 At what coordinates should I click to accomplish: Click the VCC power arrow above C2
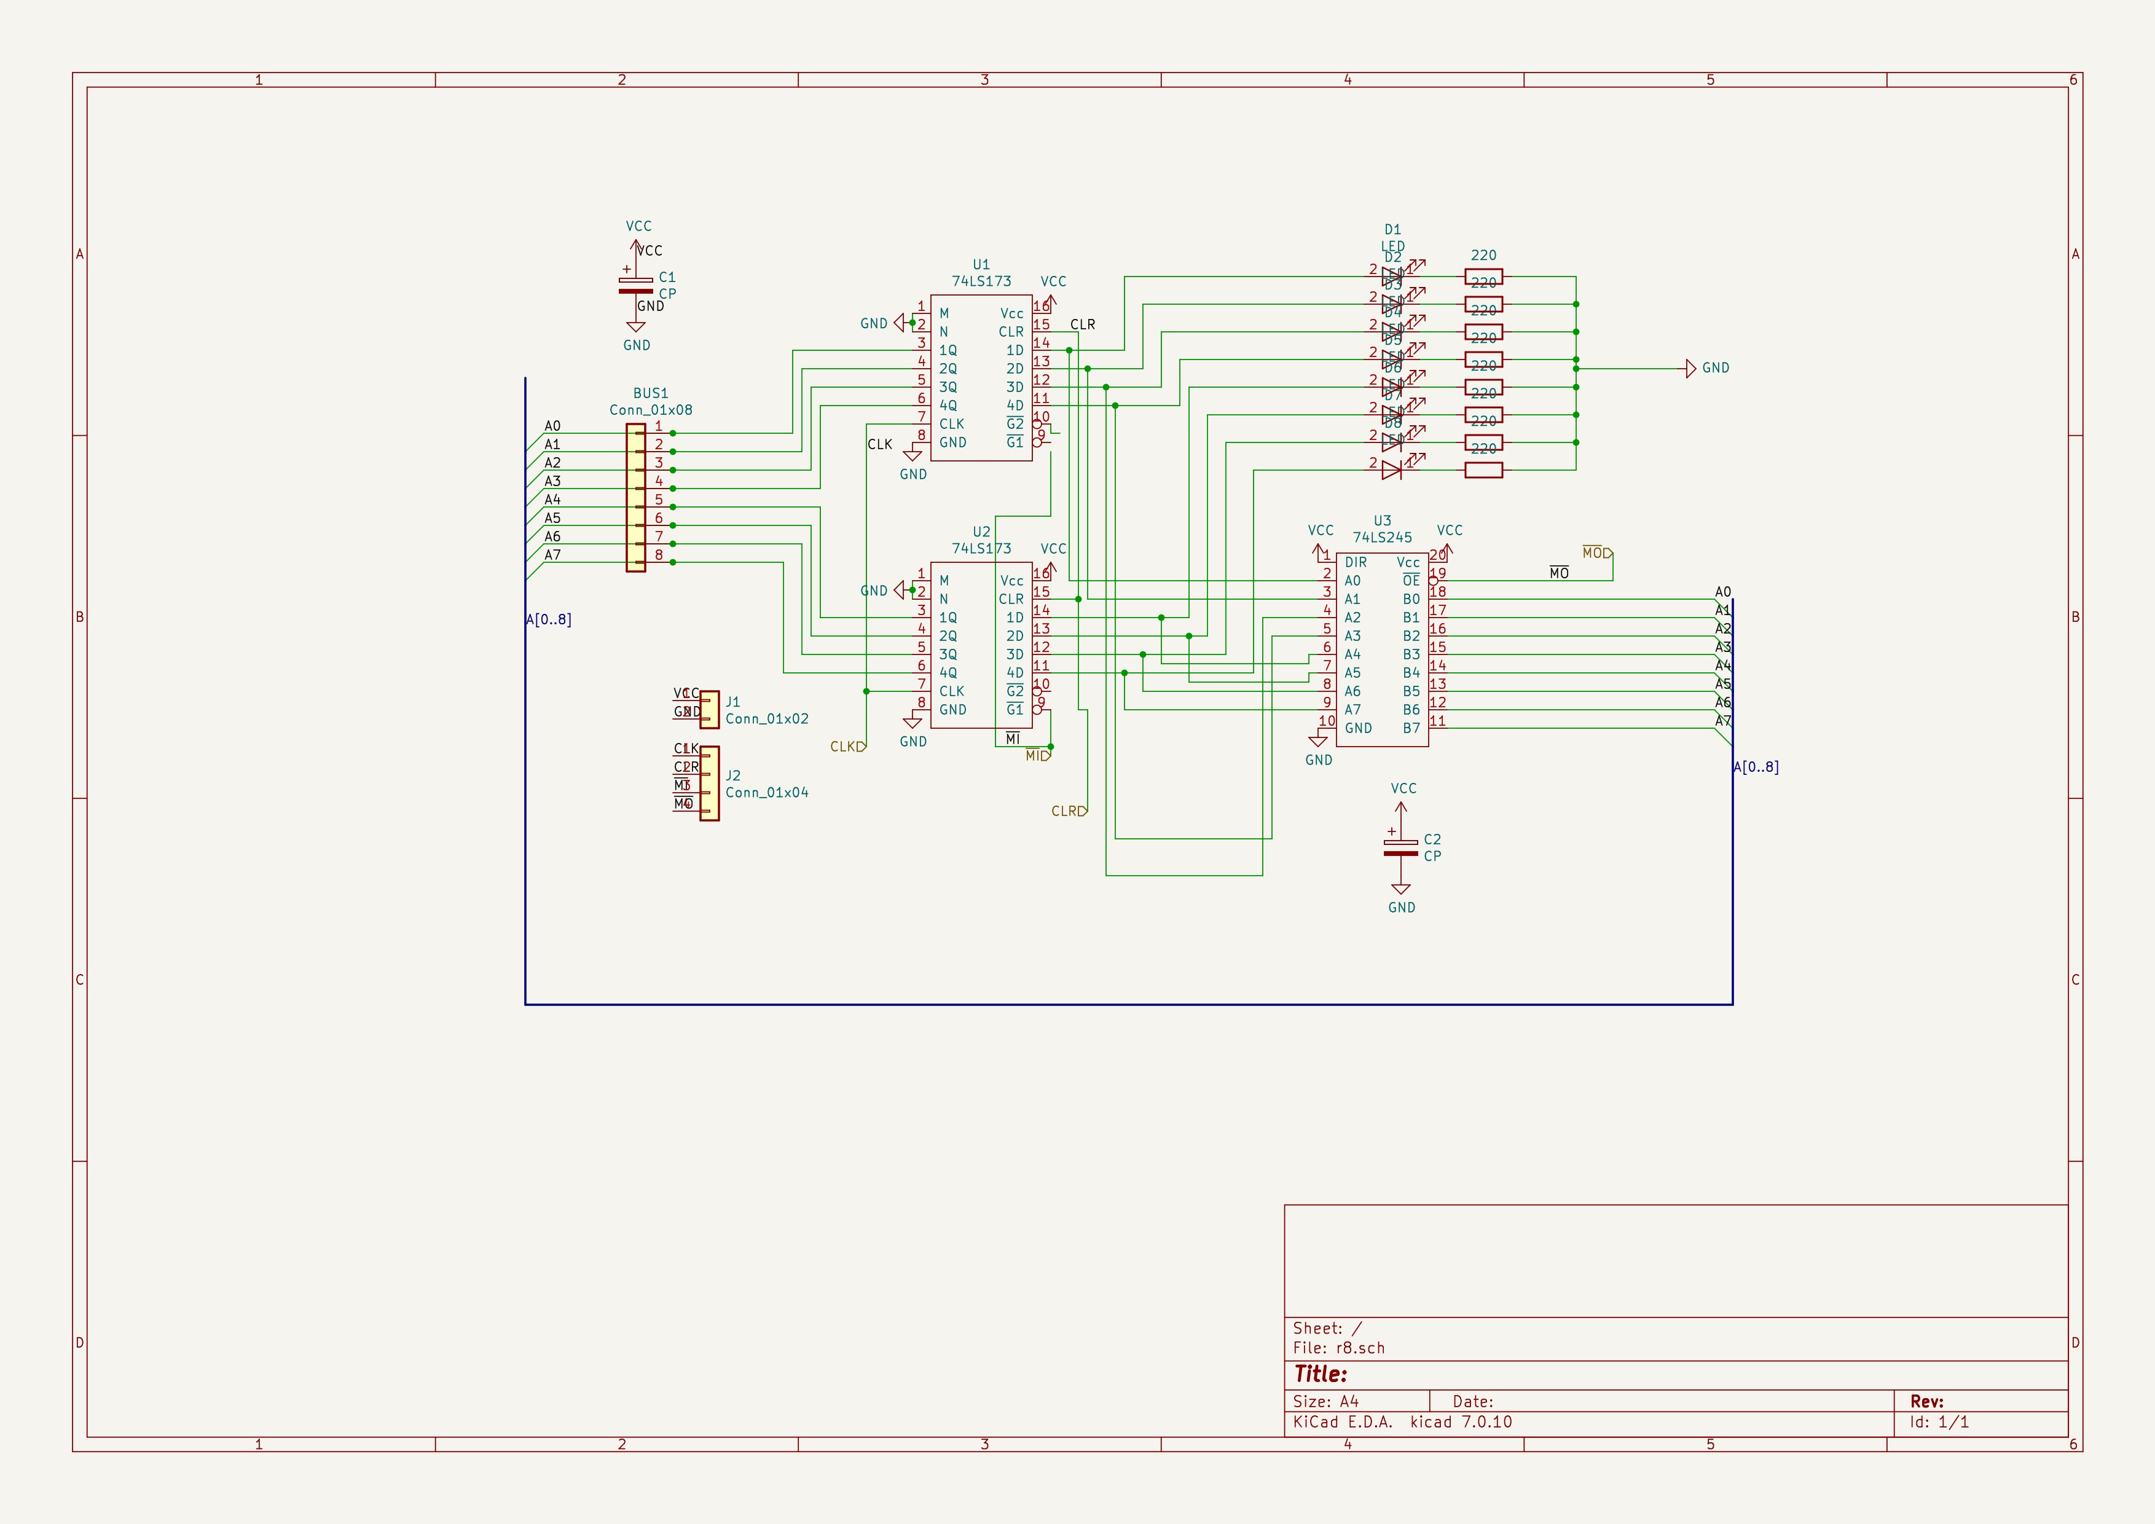tap(1401, 808)
